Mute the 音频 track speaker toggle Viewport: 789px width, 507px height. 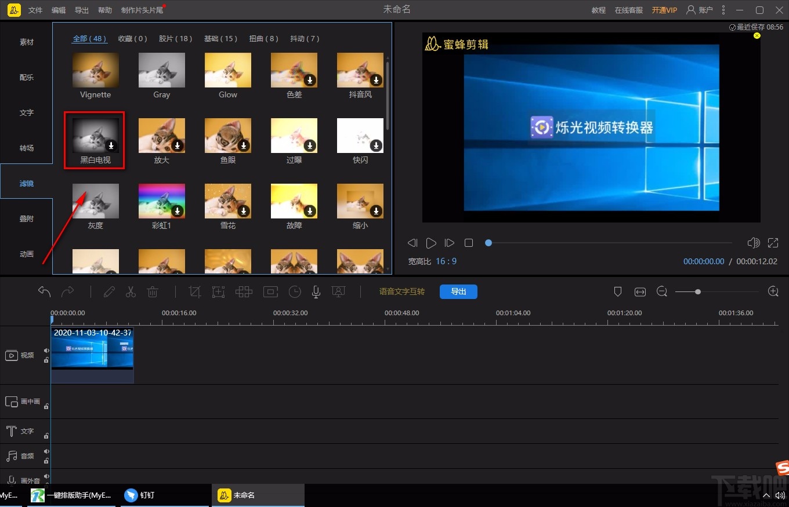pos(46,451)
